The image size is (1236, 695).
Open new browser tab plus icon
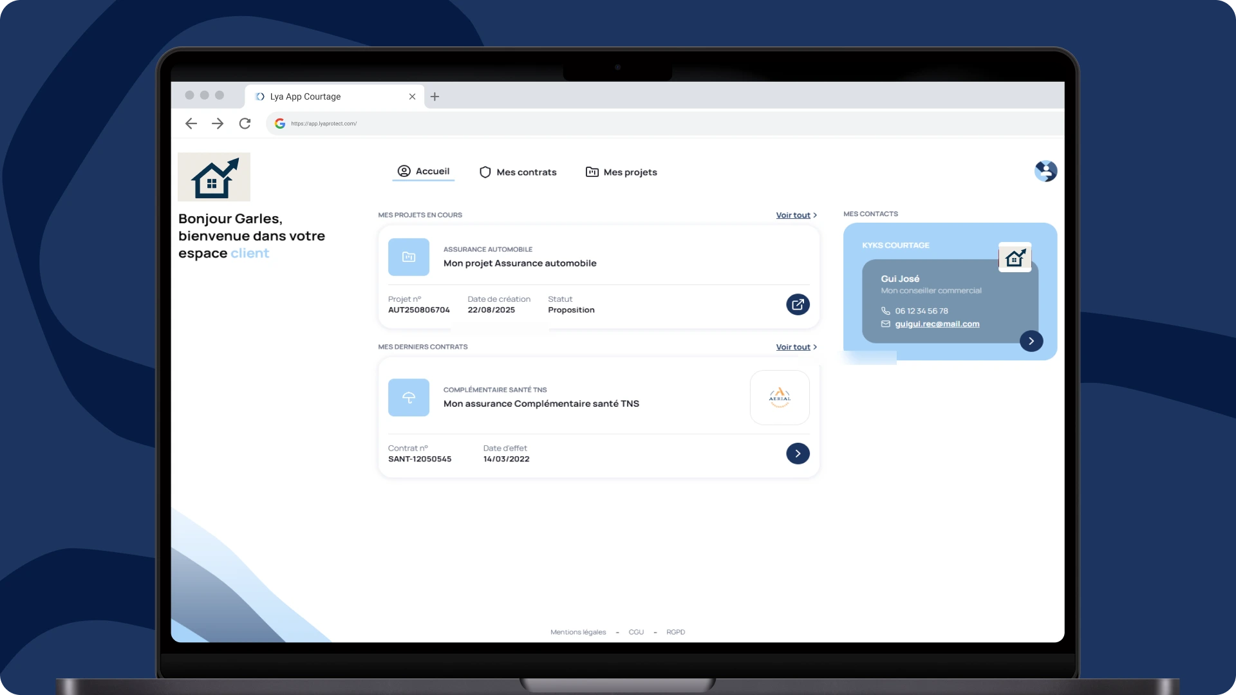435,97
